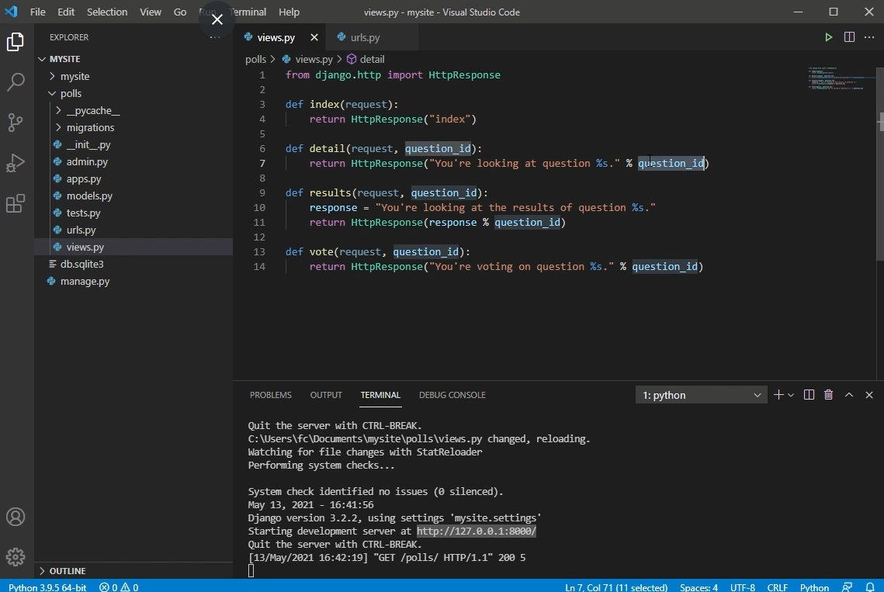Click the errors and warnings status indicator

point(119,587)
